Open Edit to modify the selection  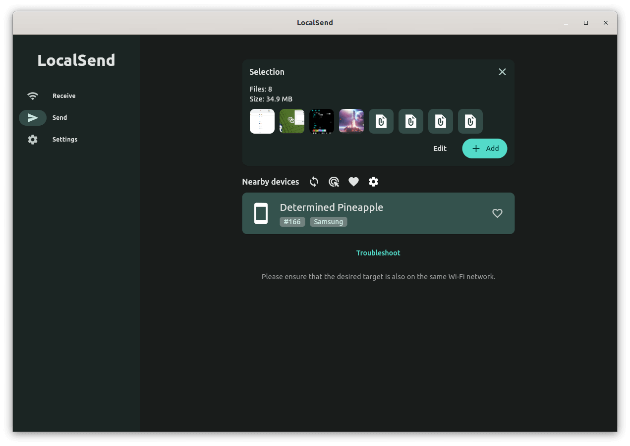point(440,148)
